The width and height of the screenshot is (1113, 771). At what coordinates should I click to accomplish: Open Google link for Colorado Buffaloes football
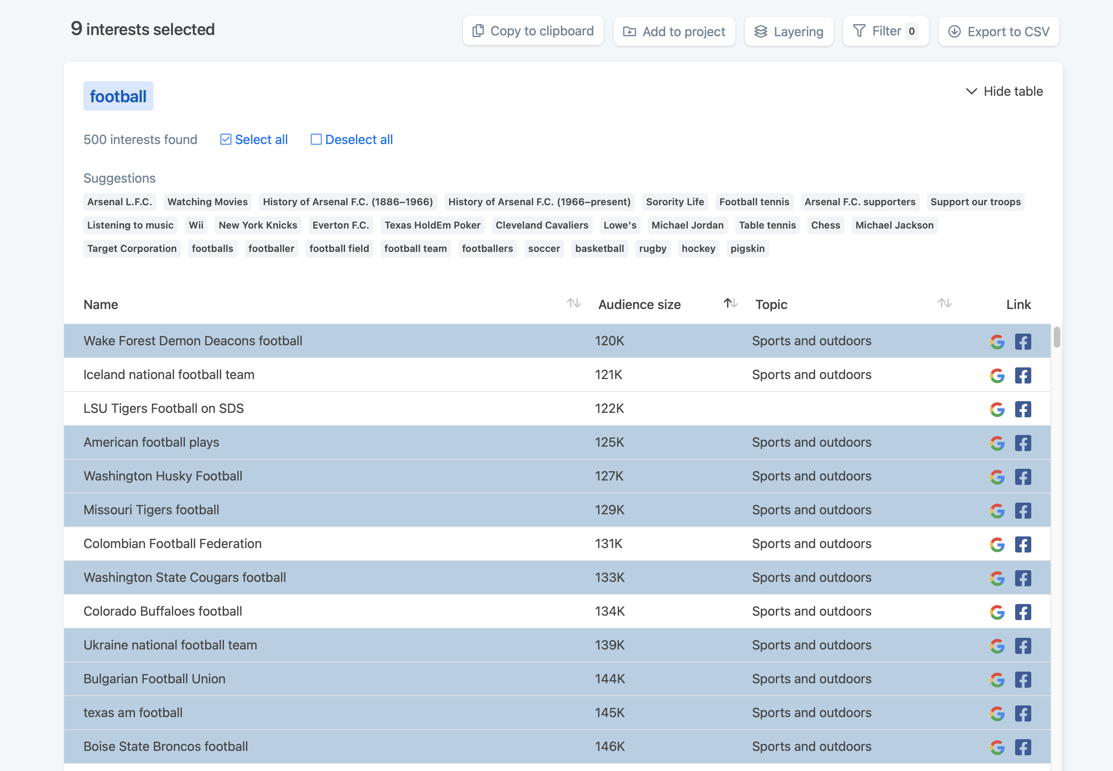tap(997, 612)
